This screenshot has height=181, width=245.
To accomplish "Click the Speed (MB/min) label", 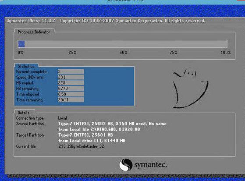I will click(x=30, y=77).
